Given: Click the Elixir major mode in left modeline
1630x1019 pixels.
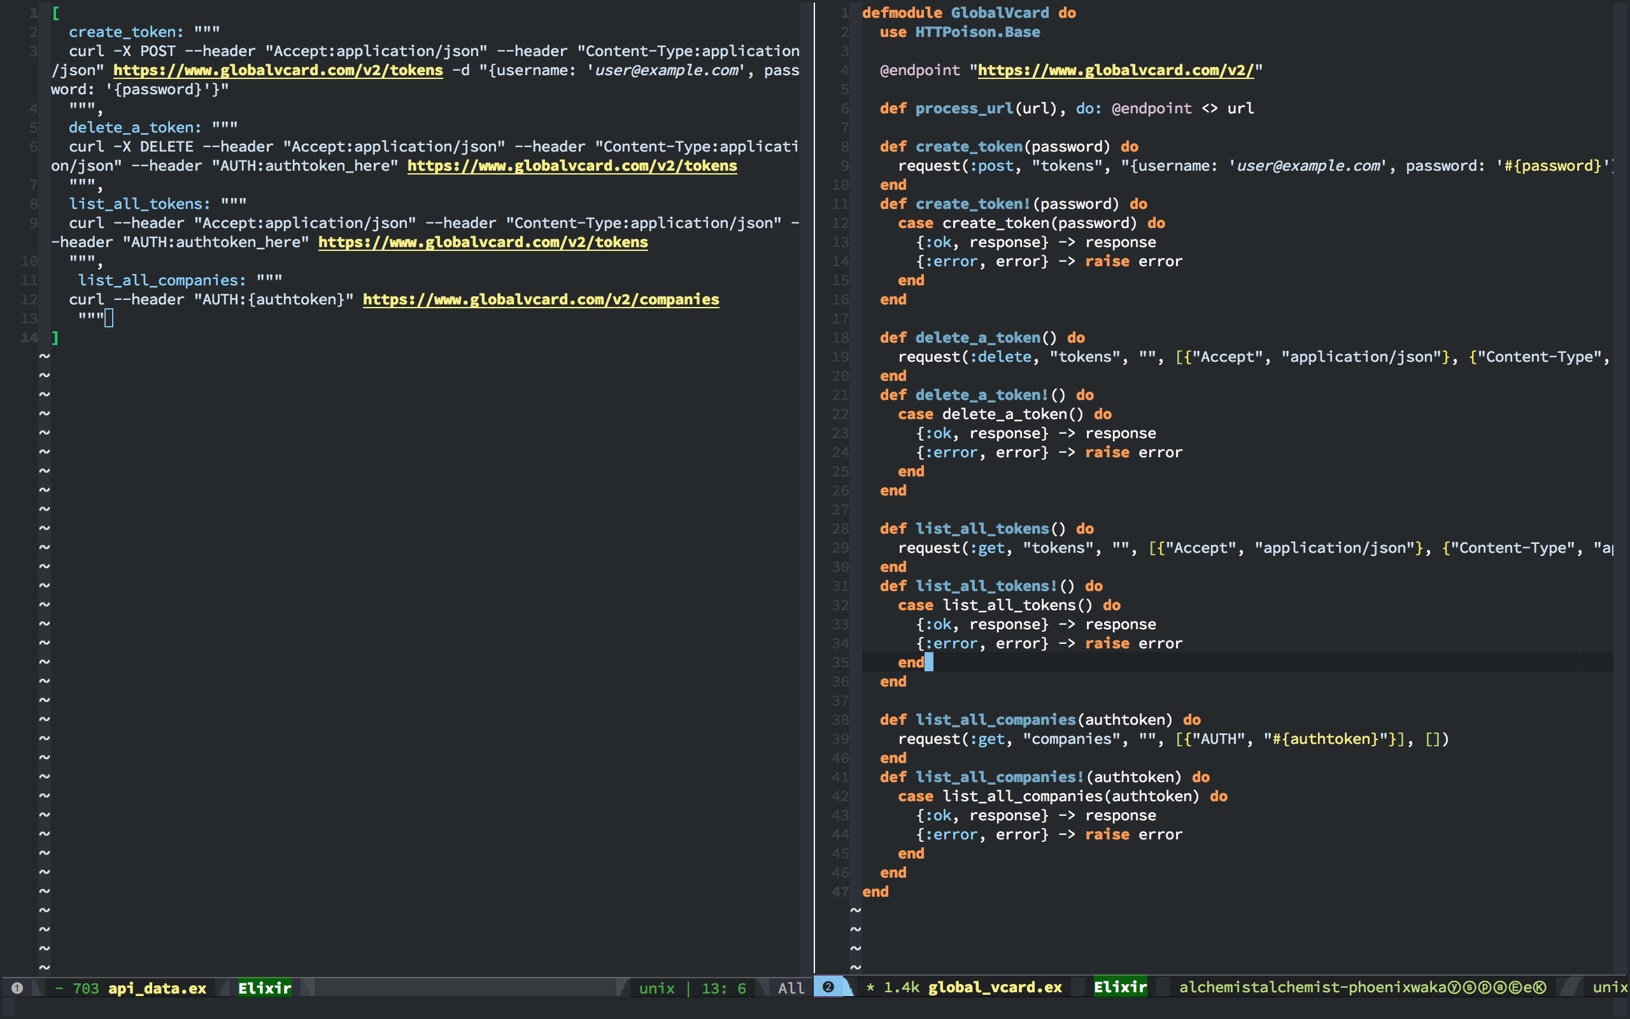Looking at the screenshot, I should (265, 988).
